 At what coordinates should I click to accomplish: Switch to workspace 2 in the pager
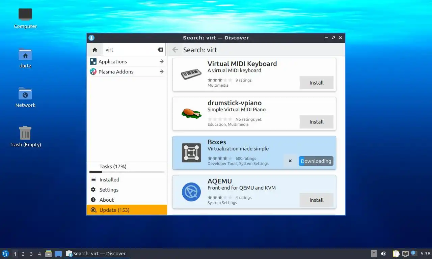click(x=23, y=254)
